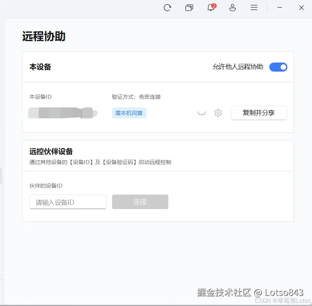Open the gear settings icon next to 复制并分享
Screen dimensions: 312x306
(218, 113)
